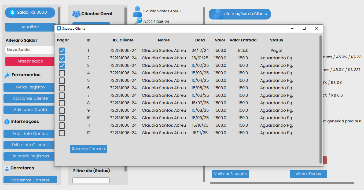Click the blue info icon beside Informações

pyautogui.click(x=7, y=122)
